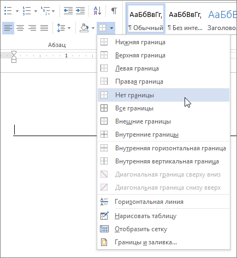237x258 pixels.
Task: Click the shading paint bucket icon
Action: tap(84, 28)
